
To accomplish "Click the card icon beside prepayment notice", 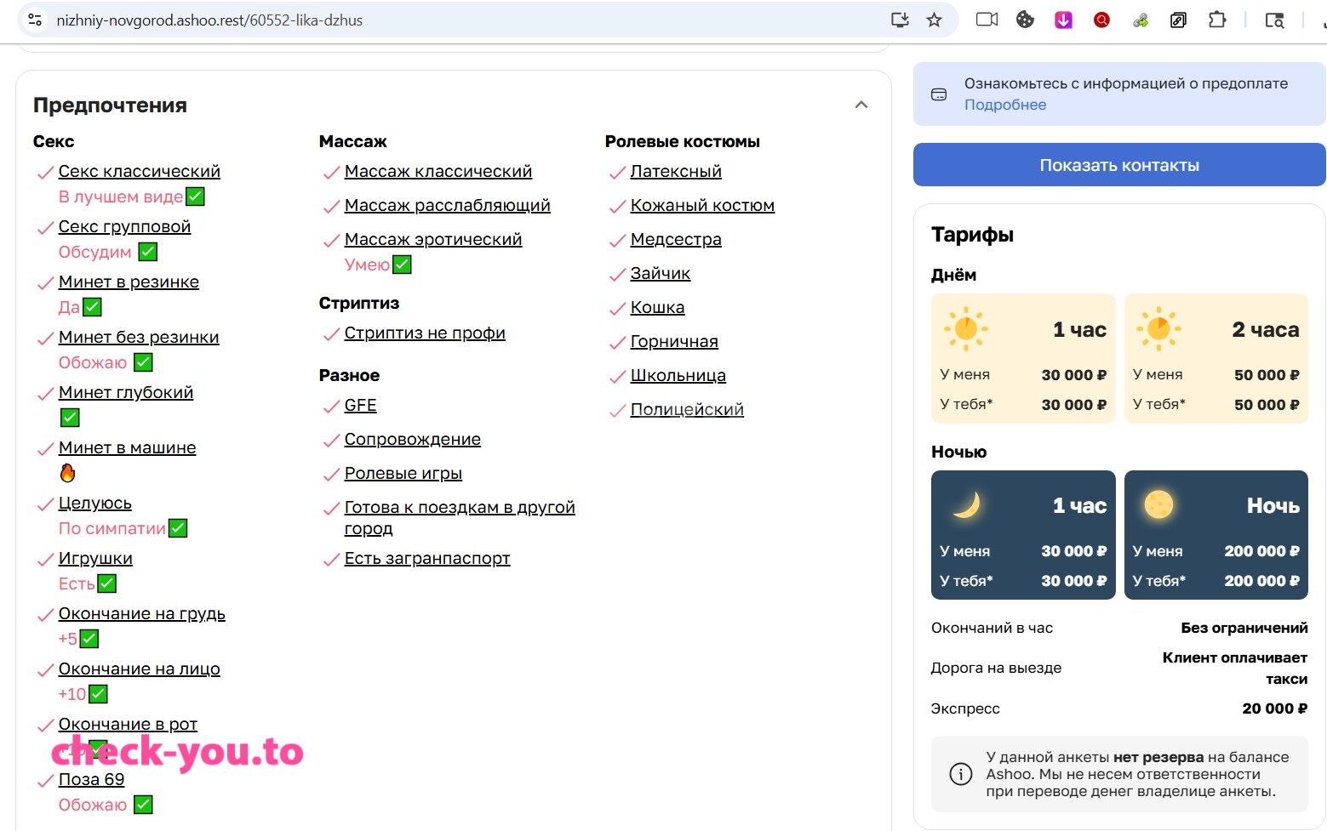I will point(939,94).
